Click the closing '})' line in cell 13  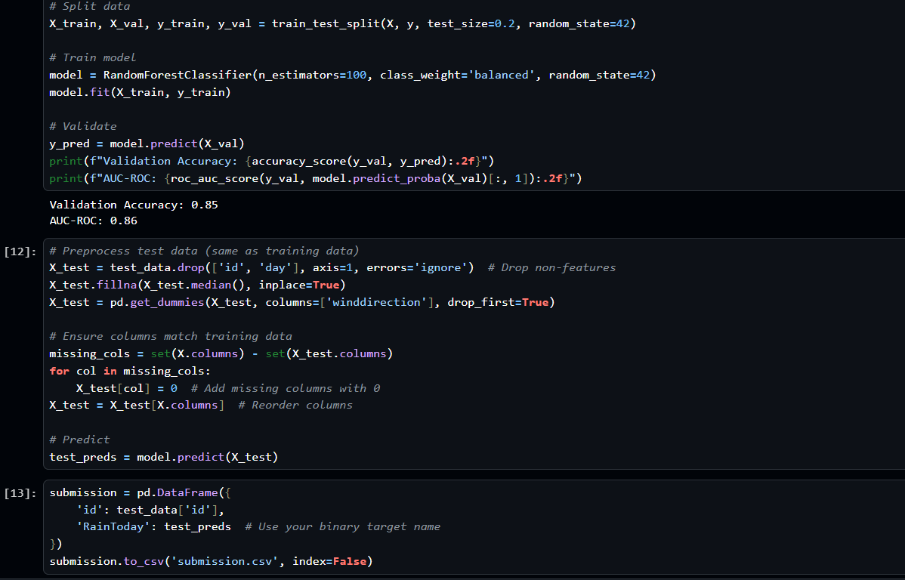[55, 545]
